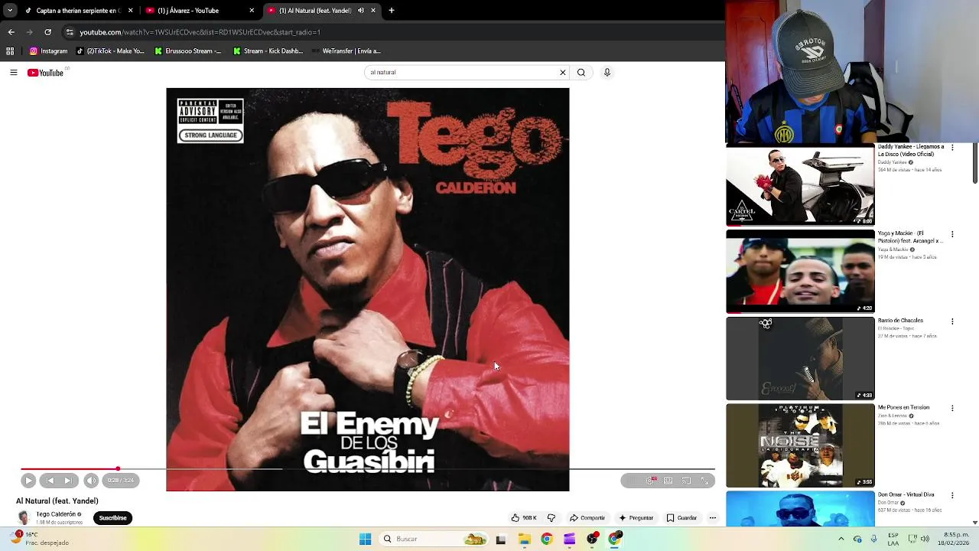Open Daddy Yankee 'Llegamos a La Disco' thumbnail
Image resolution: width=979 pixels, height=551 pixels.
(800, 184)
